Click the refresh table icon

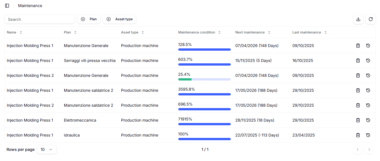point(370,19)
